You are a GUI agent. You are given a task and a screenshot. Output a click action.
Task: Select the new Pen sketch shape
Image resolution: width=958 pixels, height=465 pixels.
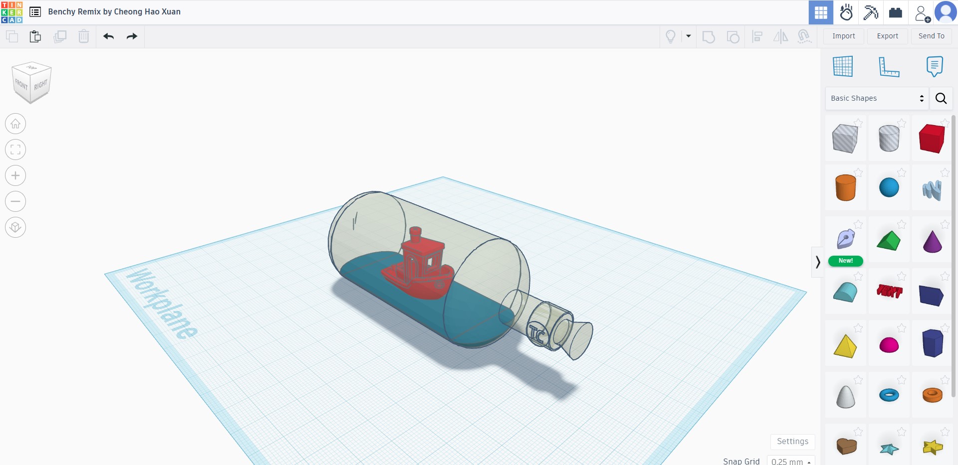click(846, 239)
